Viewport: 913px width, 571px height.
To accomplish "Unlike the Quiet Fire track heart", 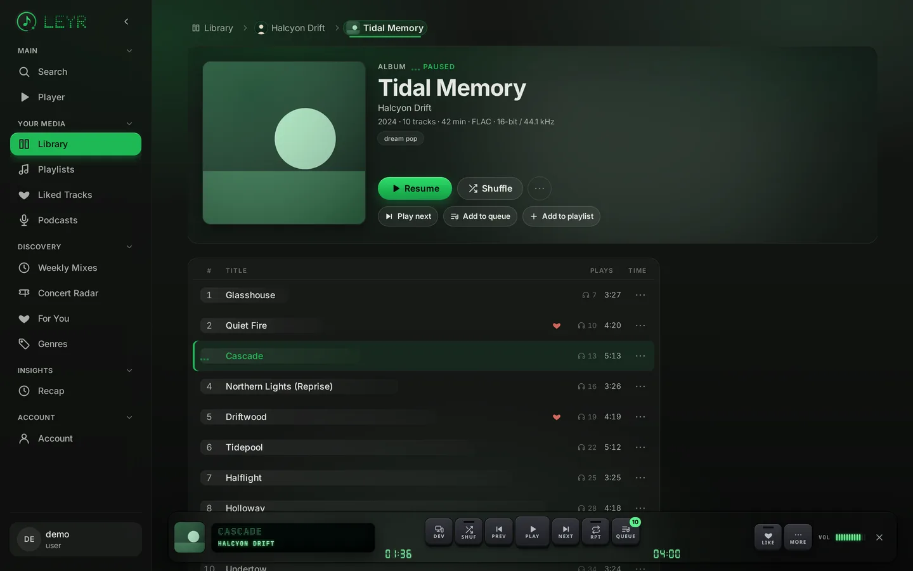I will (557, 325).
